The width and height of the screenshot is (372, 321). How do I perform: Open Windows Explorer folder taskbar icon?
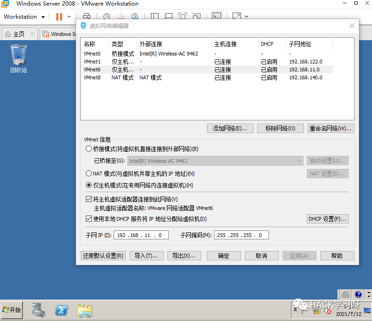85,311
